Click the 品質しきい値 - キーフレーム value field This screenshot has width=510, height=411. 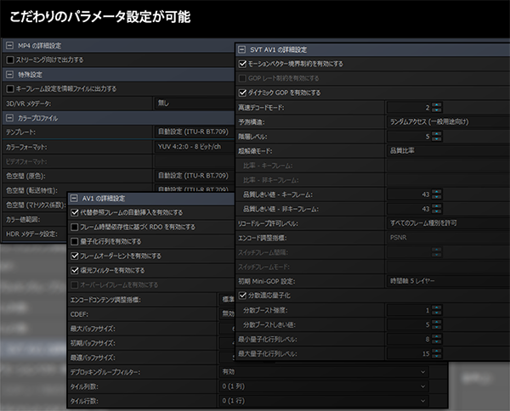[x=409, y=194]
